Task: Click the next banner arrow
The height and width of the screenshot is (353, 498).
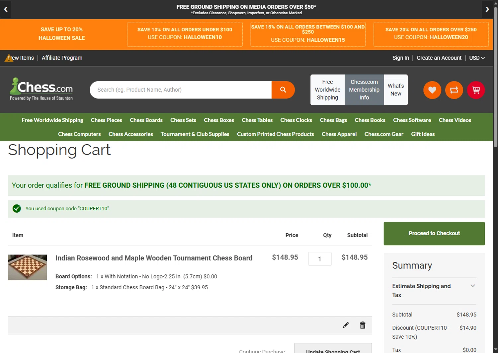Action: 487,9
